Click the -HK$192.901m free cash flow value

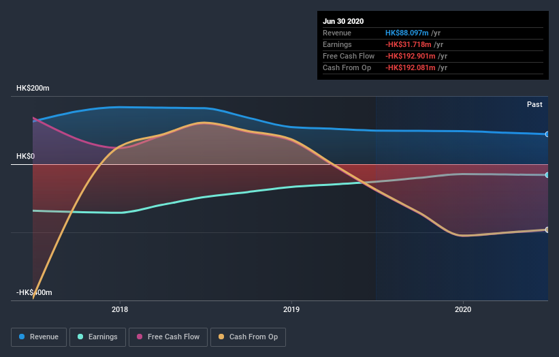pyautogui.click(x=411, y=56)
